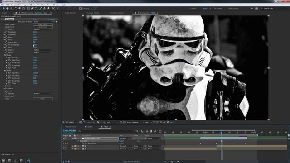Open composition mini-flowchart icon in timeline
The width and height of the screenshot is (290, 163).
point(137,131)
